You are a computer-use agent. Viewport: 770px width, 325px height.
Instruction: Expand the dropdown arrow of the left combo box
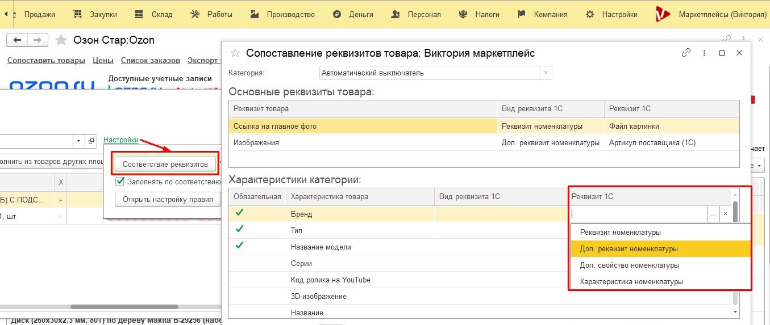[78, 141]
